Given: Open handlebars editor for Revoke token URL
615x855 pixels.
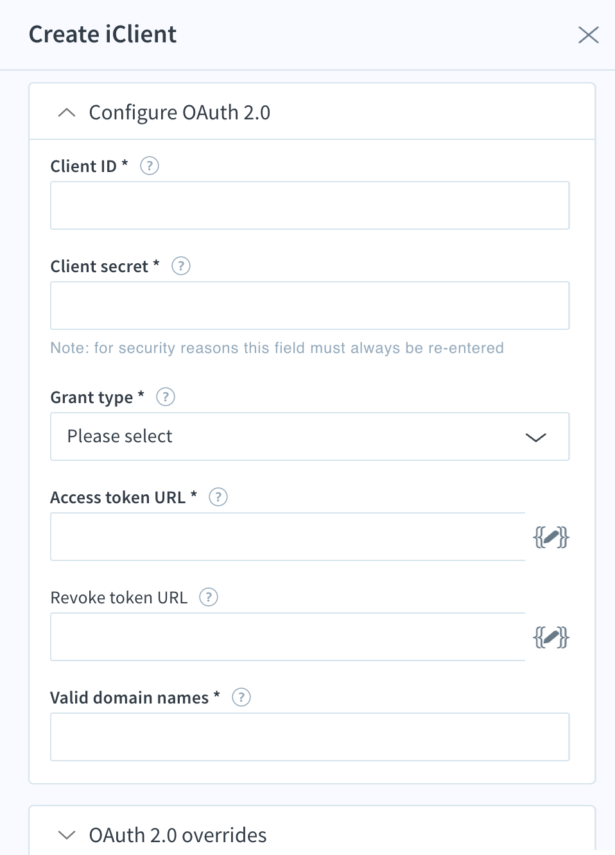Looking at the screenshot, I should coord(551,637).
